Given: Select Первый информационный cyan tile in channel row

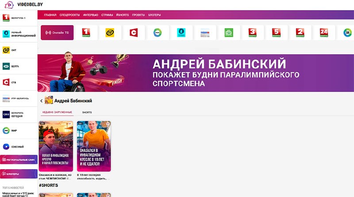Looking at the screenshot, I should pos(181,33).
